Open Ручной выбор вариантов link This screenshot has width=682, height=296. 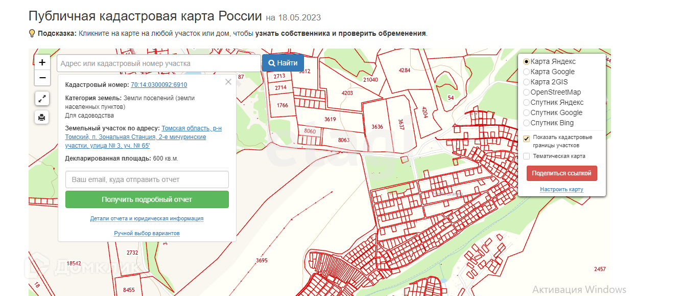147,233
